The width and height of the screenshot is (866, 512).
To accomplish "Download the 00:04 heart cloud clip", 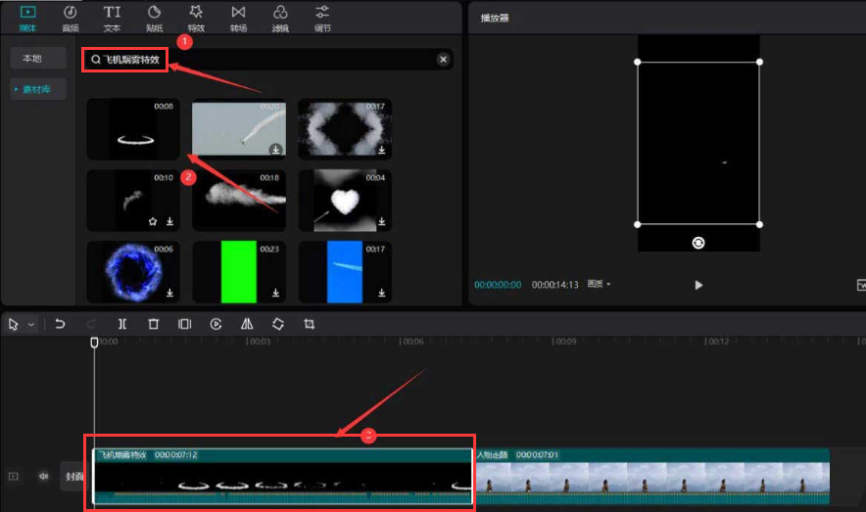I will point(382,221).
